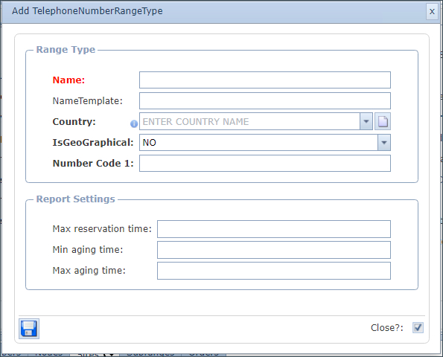This screenshot has height=357, width=443.
Task: Click the Max reservation time field
Action: coord(274,229)
